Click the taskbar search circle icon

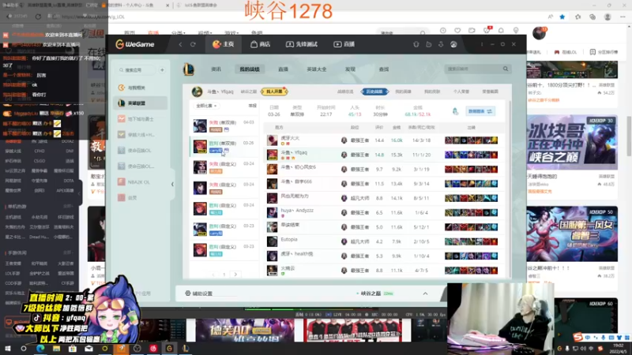pyautogui.click(x=24, y=349)
